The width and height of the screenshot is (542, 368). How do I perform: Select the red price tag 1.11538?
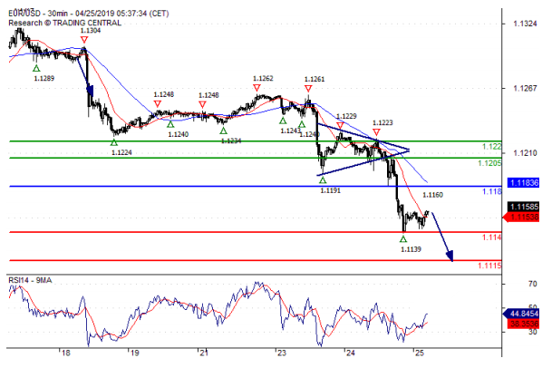click(521, 217)
